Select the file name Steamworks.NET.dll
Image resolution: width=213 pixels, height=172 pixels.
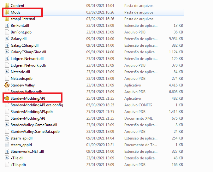click(27, 151)
